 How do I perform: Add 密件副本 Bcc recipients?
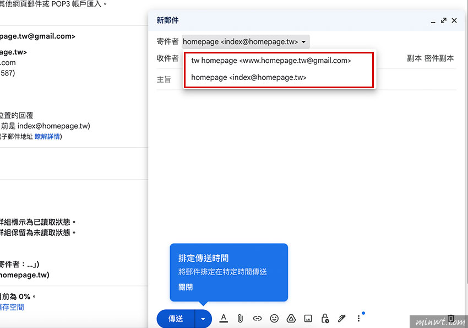pyautogui.click(x=439, y=58)
